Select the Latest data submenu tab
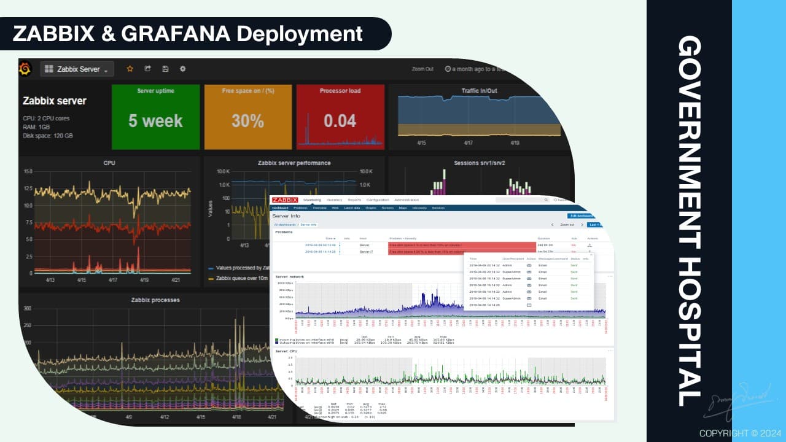 coord(352,208)
